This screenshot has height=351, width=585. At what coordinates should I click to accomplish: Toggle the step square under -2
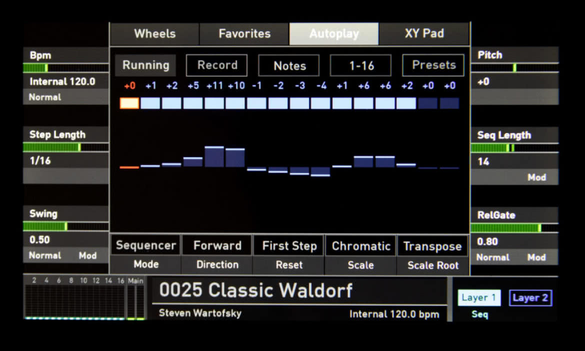coord(278,103)
